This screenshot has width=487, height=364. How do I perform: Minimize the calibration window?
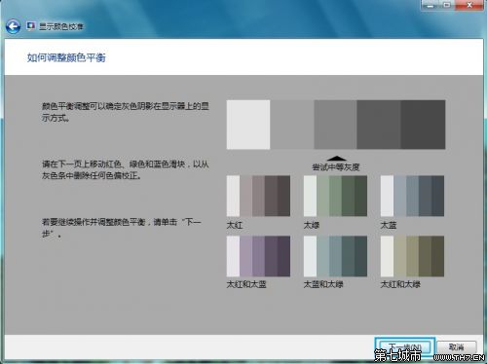tap(431, 5)
